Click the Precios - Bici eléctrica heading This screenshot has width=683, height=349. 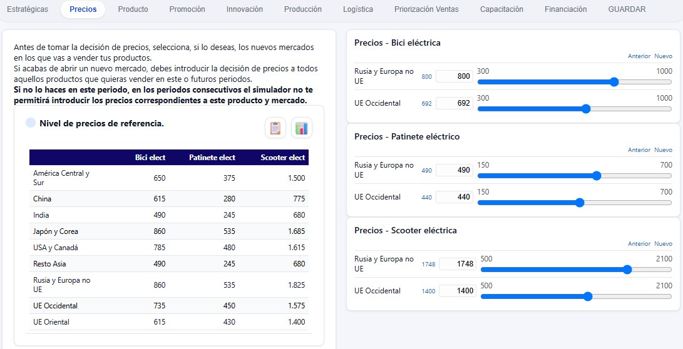coord(398,43)
